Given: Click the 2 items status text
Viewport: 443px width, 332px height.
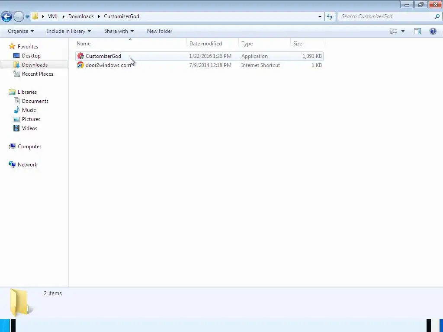Looking at the screenshot, I should point(52,294).
